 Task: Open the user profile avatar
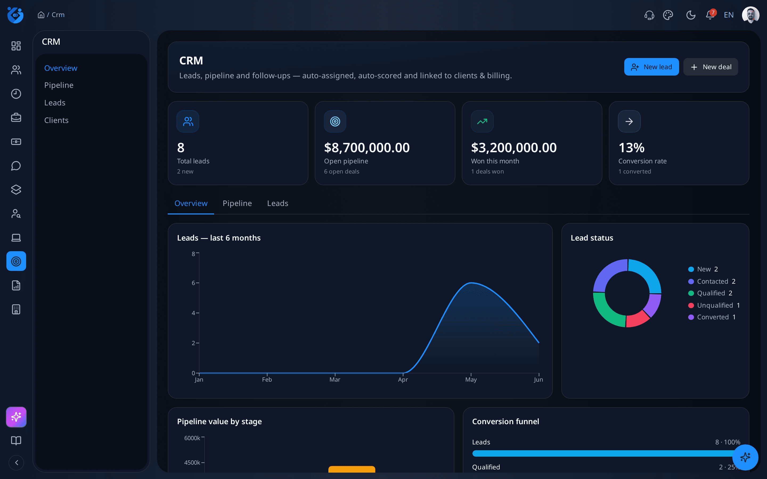point(750,15)
